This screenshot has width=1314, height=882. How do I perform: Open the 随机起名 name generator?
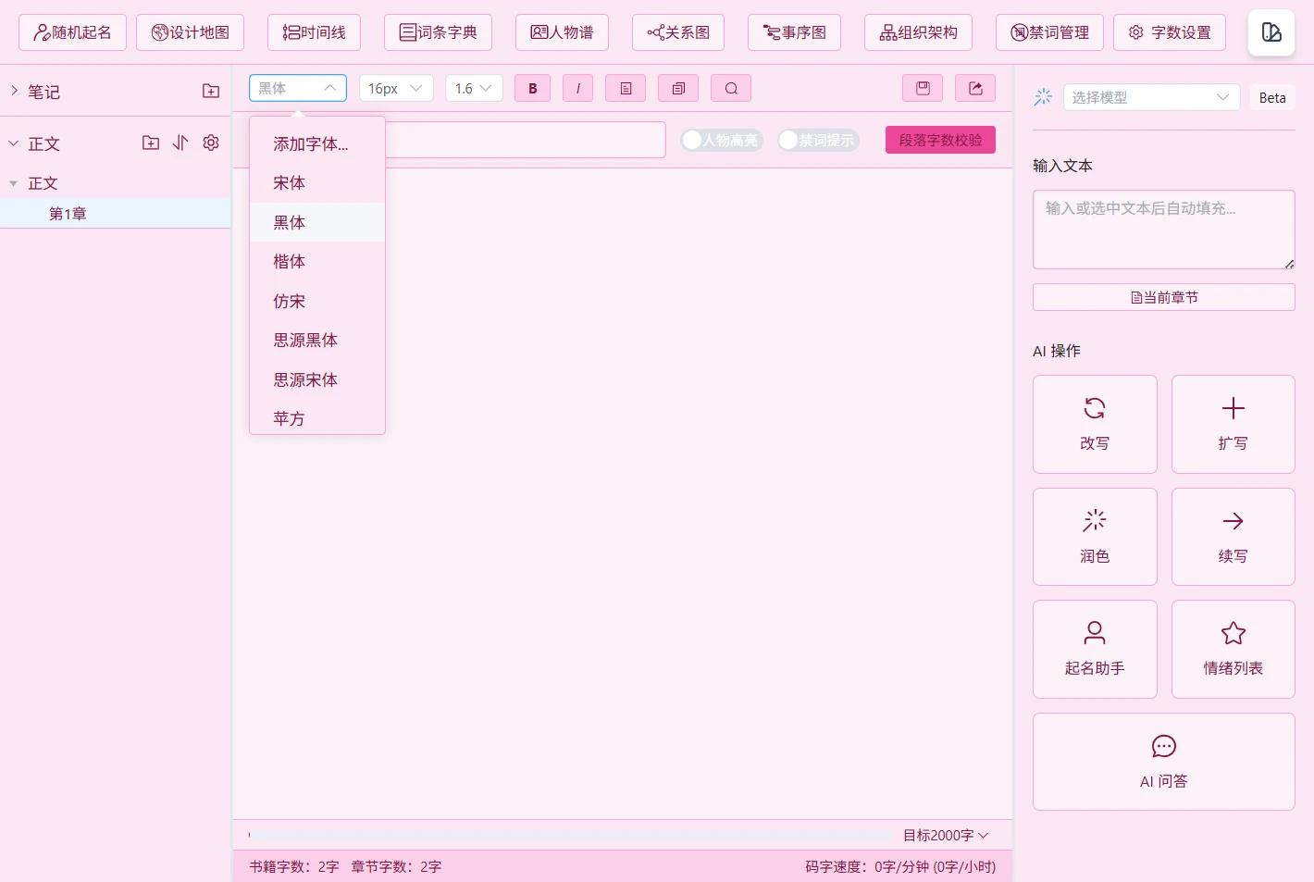[x=72, y=32]
